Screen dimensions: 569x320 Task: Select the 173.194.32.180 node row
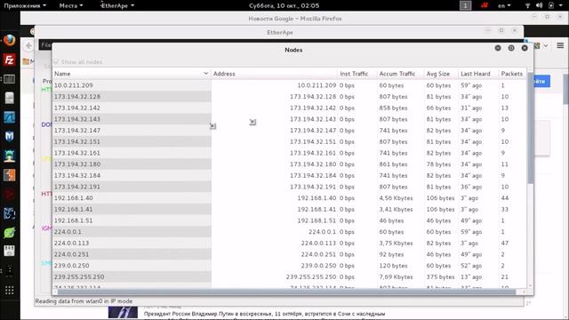[x=289, y=164]
